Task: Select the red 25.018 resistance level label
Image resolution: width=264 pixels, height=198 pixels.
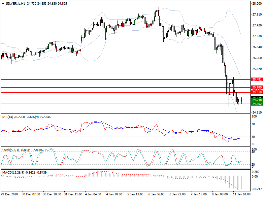Action: click(257, 92)
